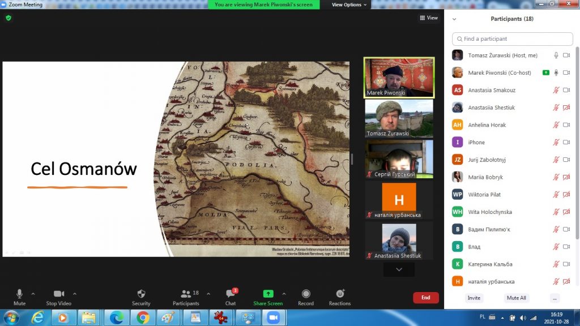
Task: Open the View layout menu
Action: [429, 18]
